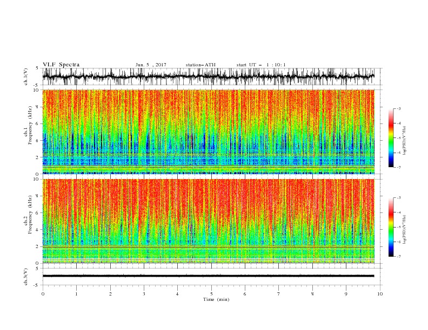Viewport: 428px width, 330px height.
Task: Click the ch.2 spectrogram panel
Action: click(208, 221)
